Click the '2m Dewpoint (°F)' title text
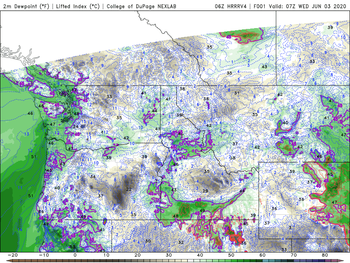The width and height of the screenshot is (350, 263). pos(26,7)
